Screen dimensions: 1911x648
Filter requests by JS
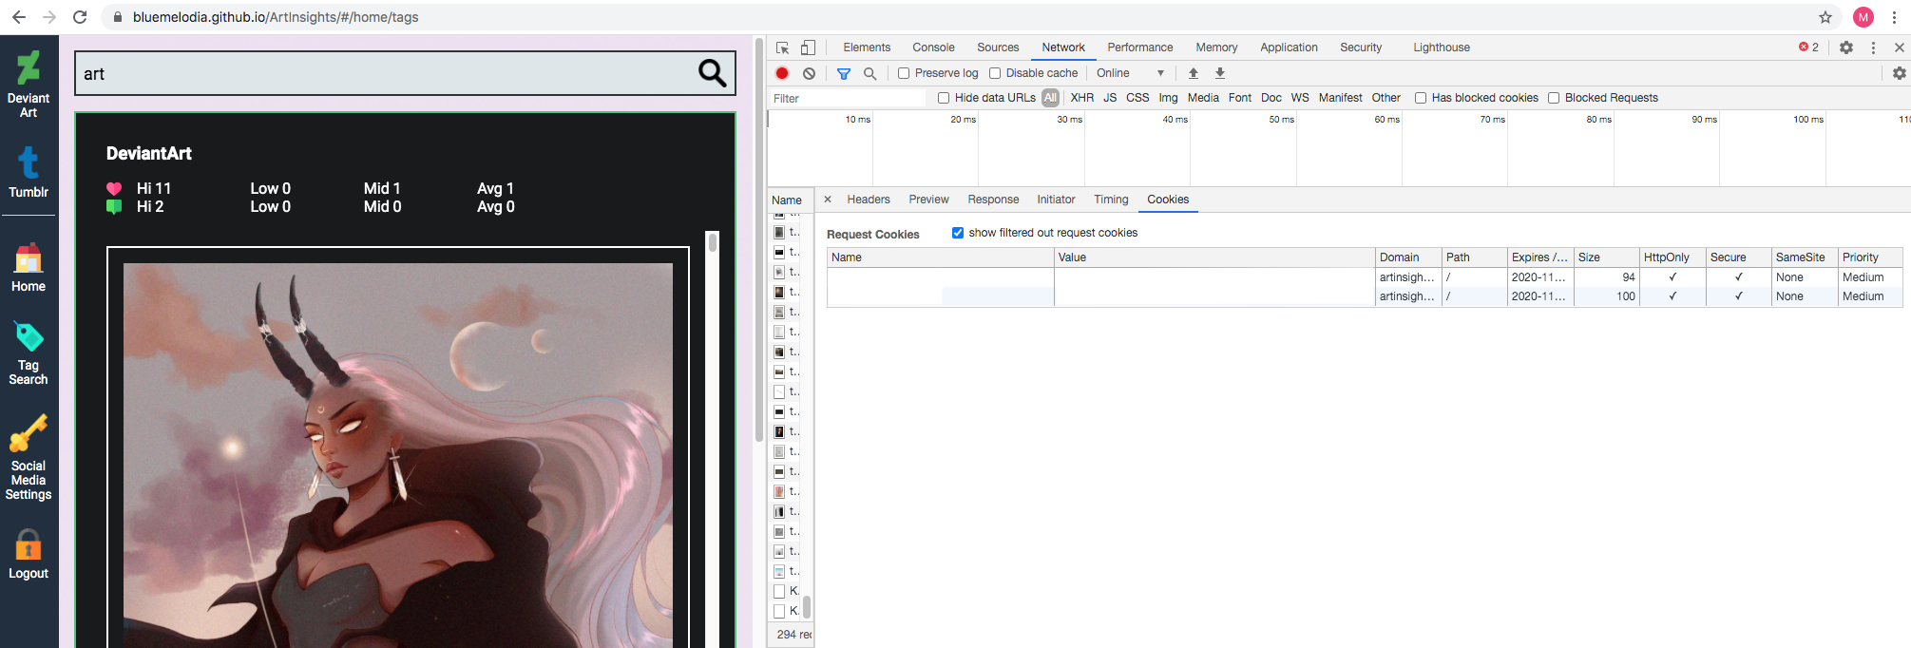[1110, 98]
